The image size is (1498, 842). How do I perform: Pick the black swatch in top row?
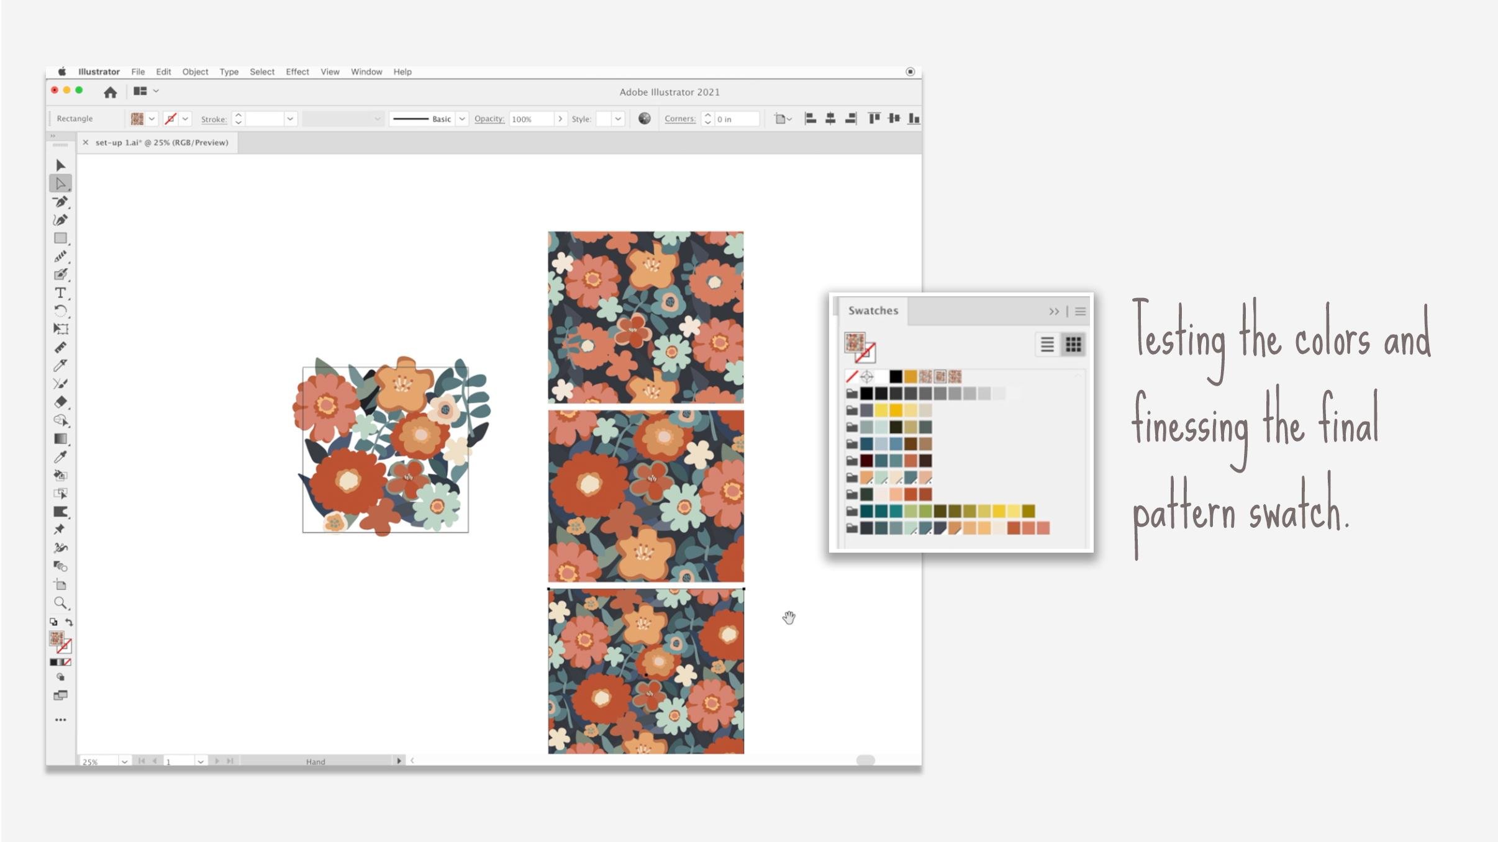896,376
